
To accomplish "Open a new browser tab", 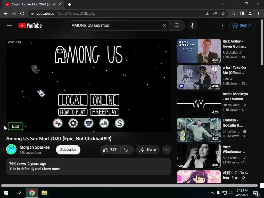I will [x=70, y=4].
